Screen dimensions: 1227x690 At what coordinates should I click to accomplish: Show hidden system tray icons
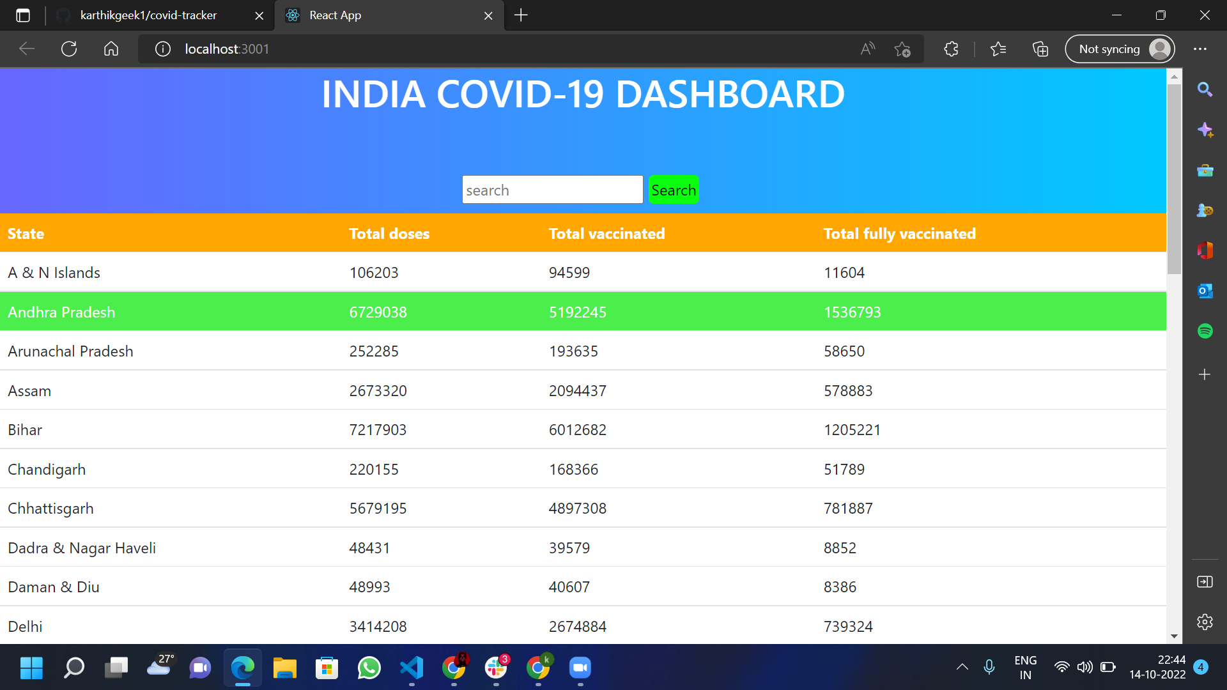[x=962, y=668]
